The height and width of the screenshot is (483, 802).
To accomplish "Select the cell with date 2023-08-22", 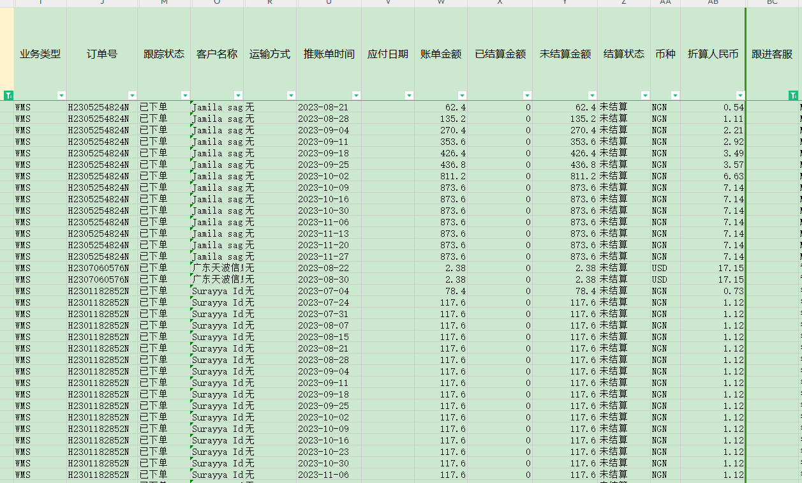I will tap(323, 268).
